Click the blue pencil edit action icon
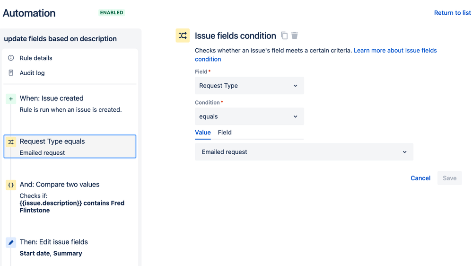472x266 pixels. pyautogui.click(x=11, y=242)
